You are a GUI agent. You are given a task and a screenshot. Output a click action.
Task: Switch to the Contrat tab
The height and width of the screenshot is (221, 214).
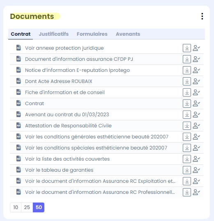click(21, 34)
